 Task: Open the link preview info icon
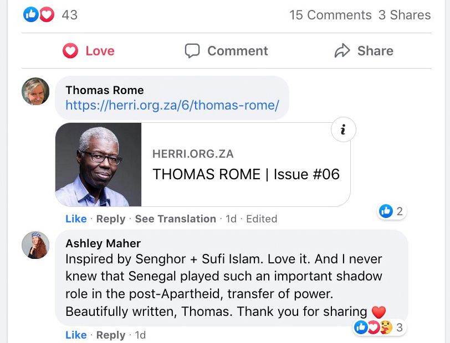(x=343, y=129)
